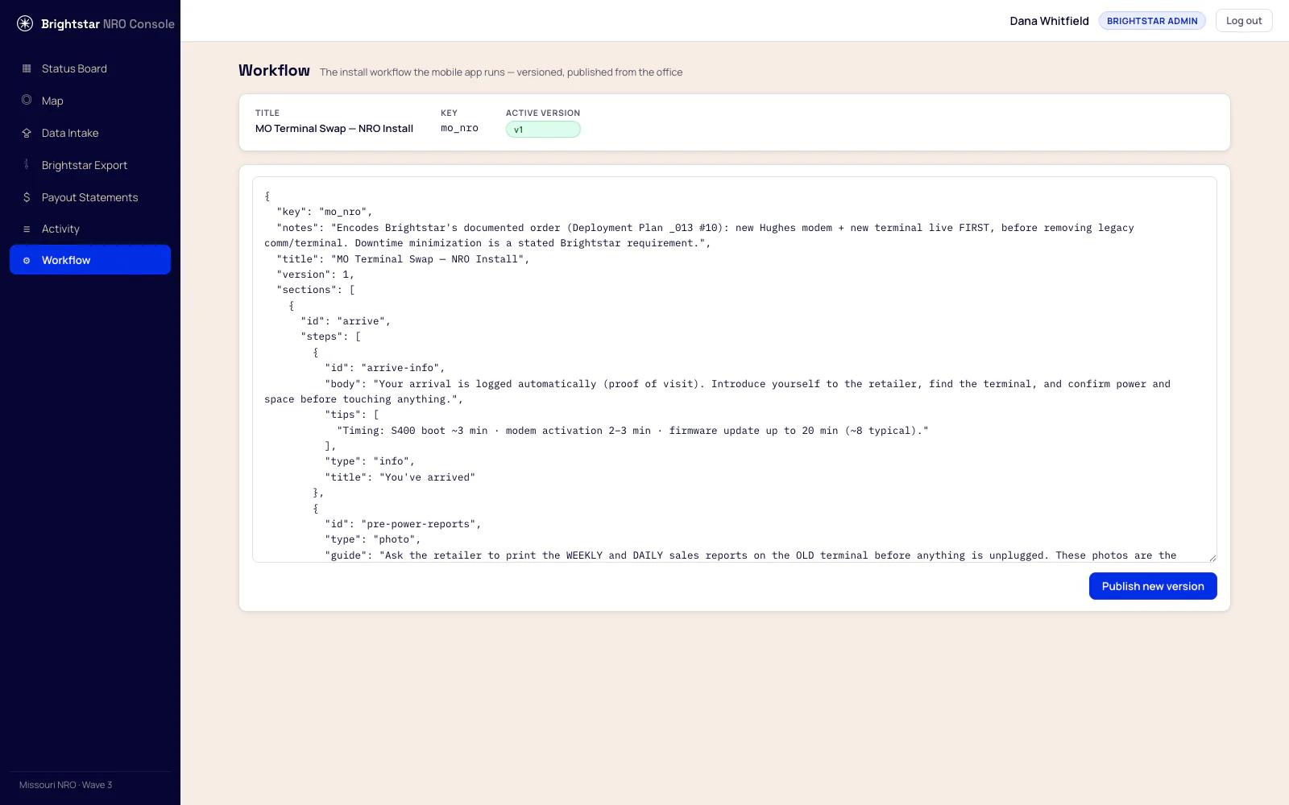
Task: Click the mo_nro key value
Action: (459, 128)
